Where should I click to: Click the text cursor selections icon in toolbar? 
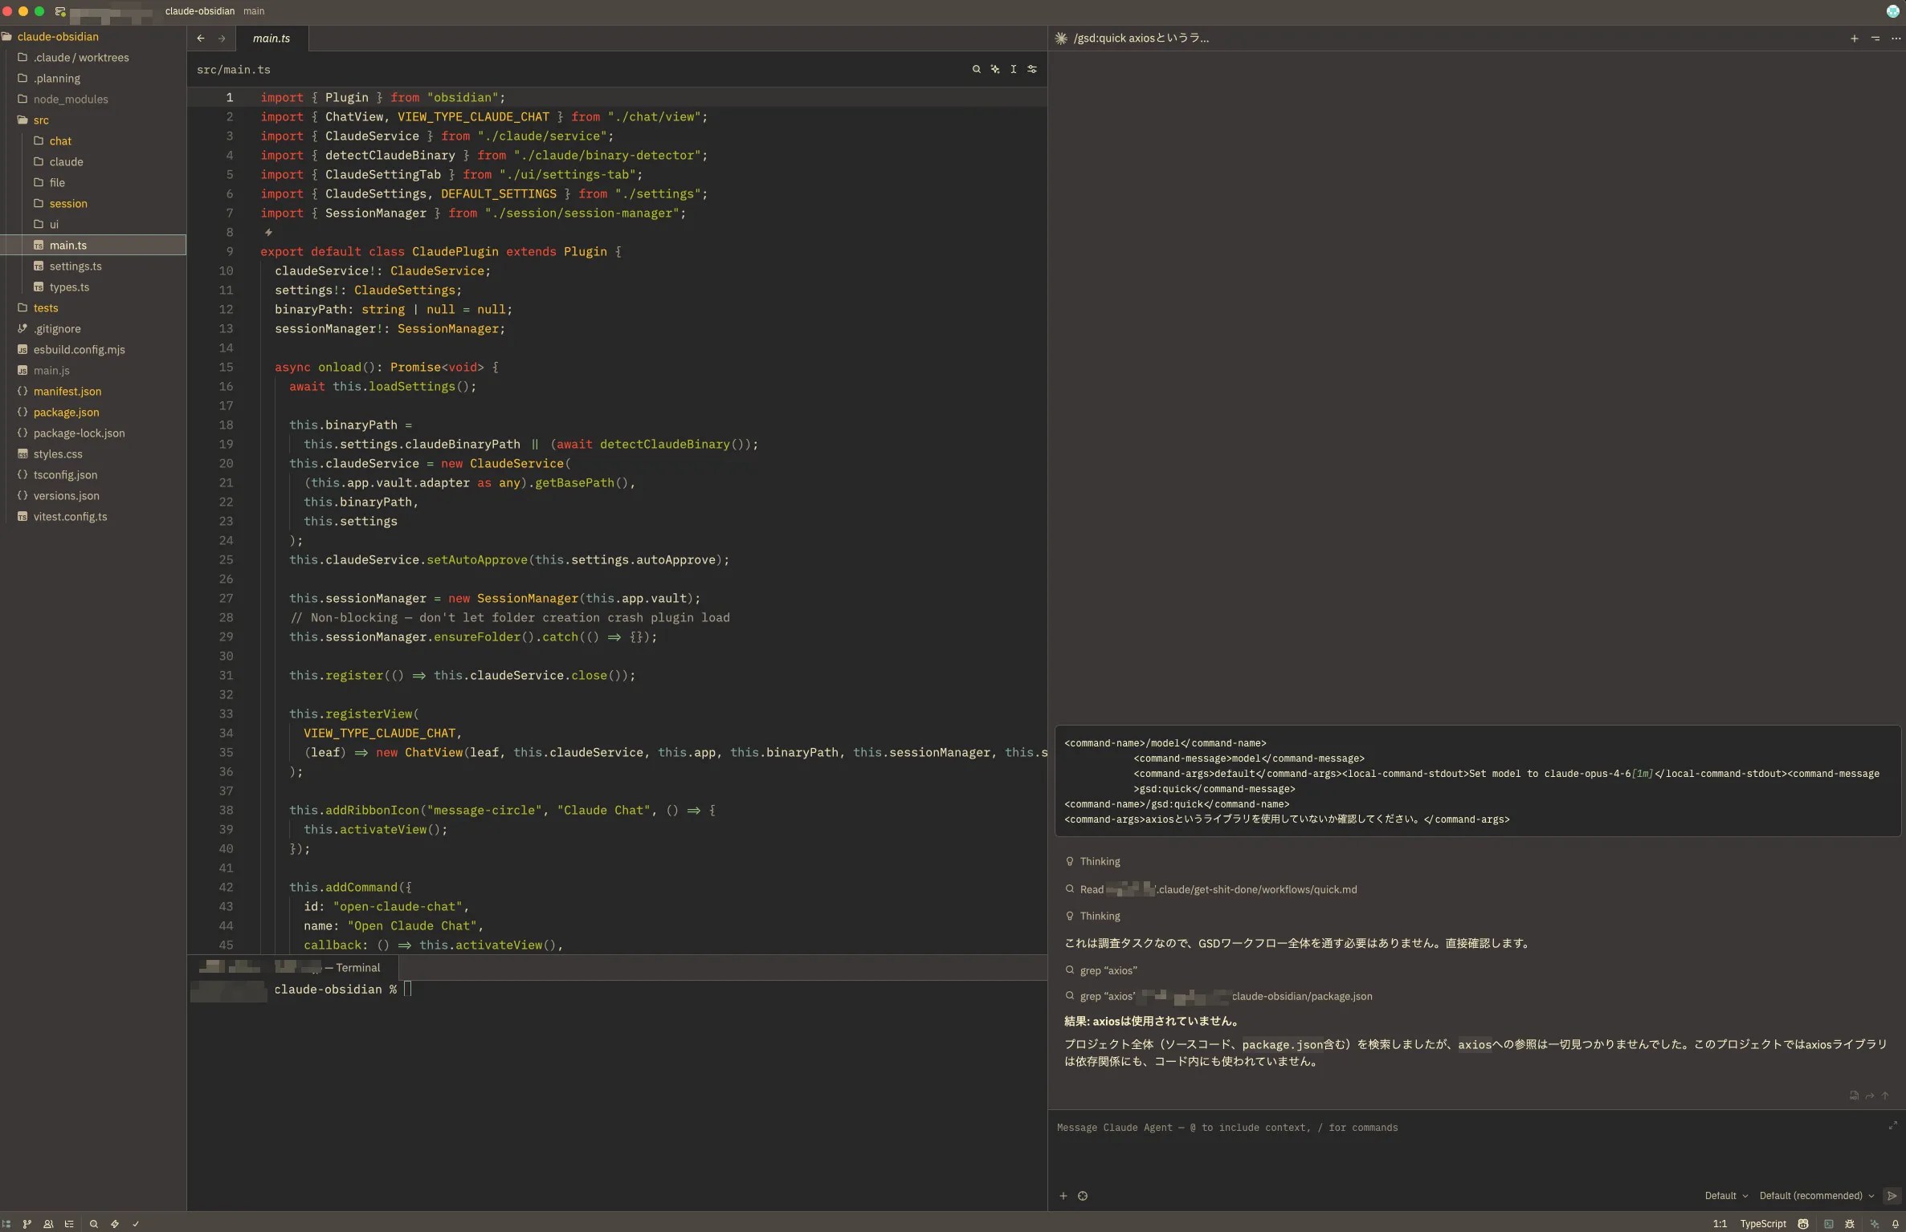click(1014, 69)
